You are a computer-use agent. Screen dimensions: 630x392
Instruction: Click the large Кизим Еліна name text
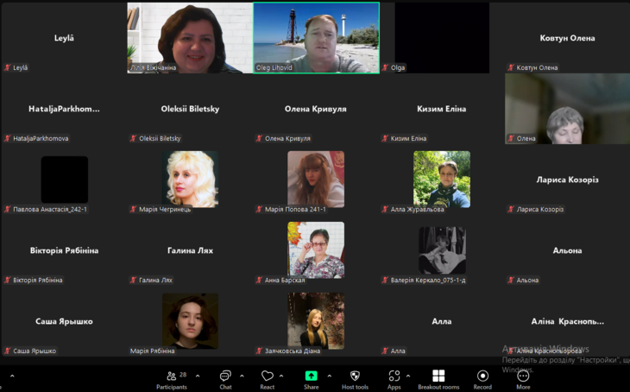[442, 109]
